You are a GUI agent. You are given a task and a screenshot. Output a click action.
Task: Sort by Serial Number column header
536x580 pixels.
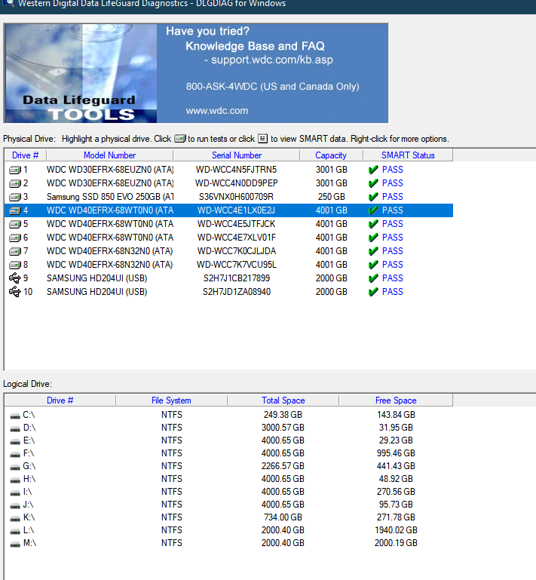(x=237, y=155)
